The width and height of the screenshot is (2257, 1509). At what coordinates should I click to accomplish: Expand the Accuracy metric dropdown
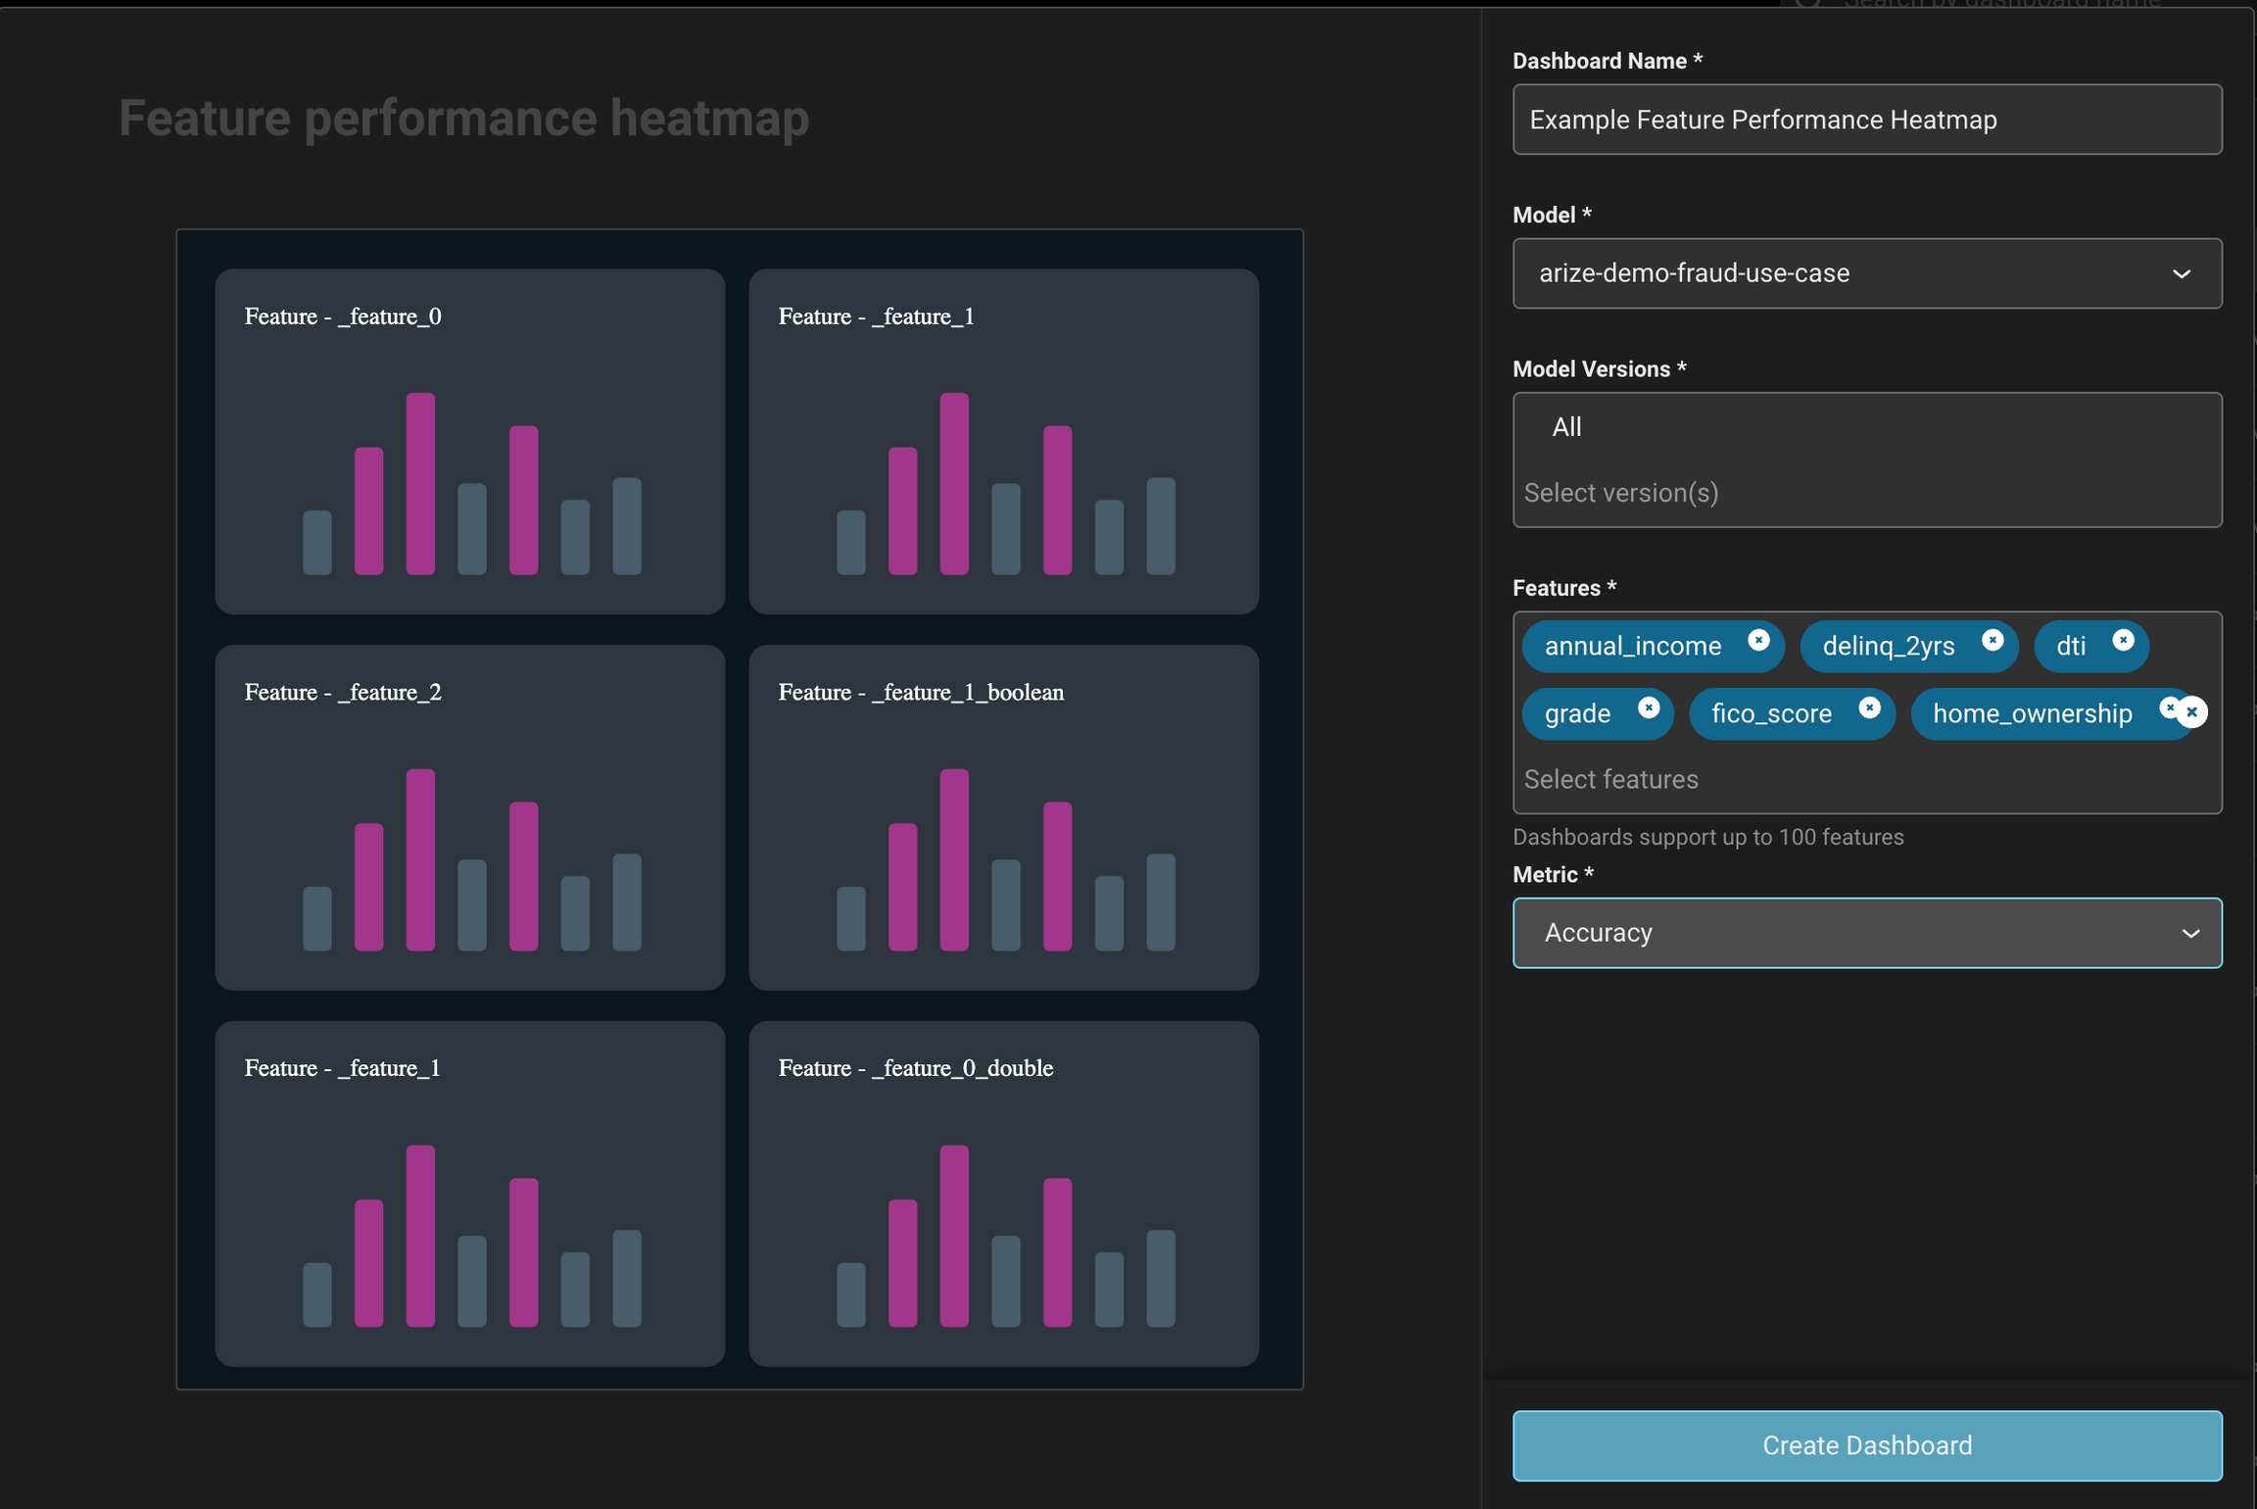pos(2190,933)
